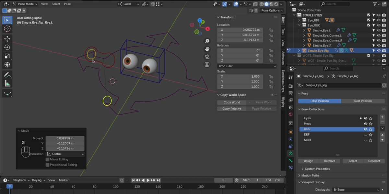Click the pan hand viewport icon

coord(207,49)
